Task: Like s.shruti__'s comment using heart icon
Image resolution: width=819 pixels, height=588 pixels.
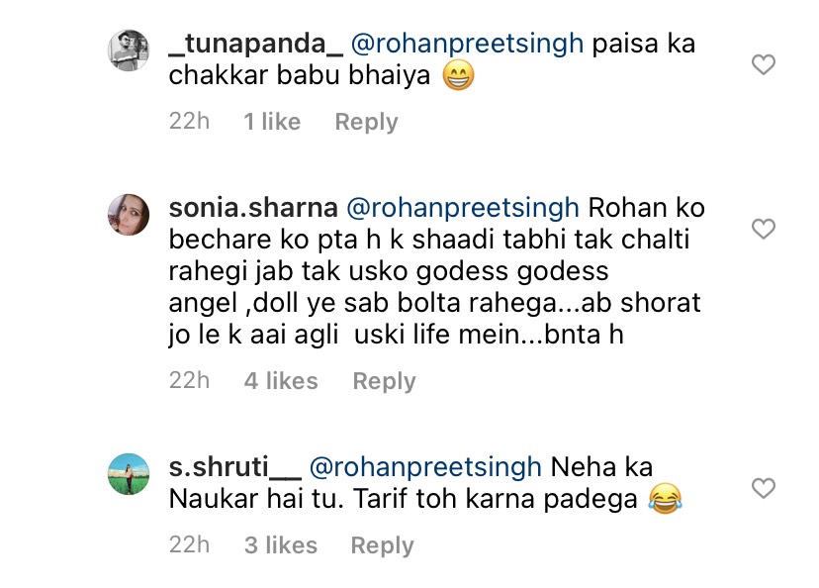Action: coord(763,488)
